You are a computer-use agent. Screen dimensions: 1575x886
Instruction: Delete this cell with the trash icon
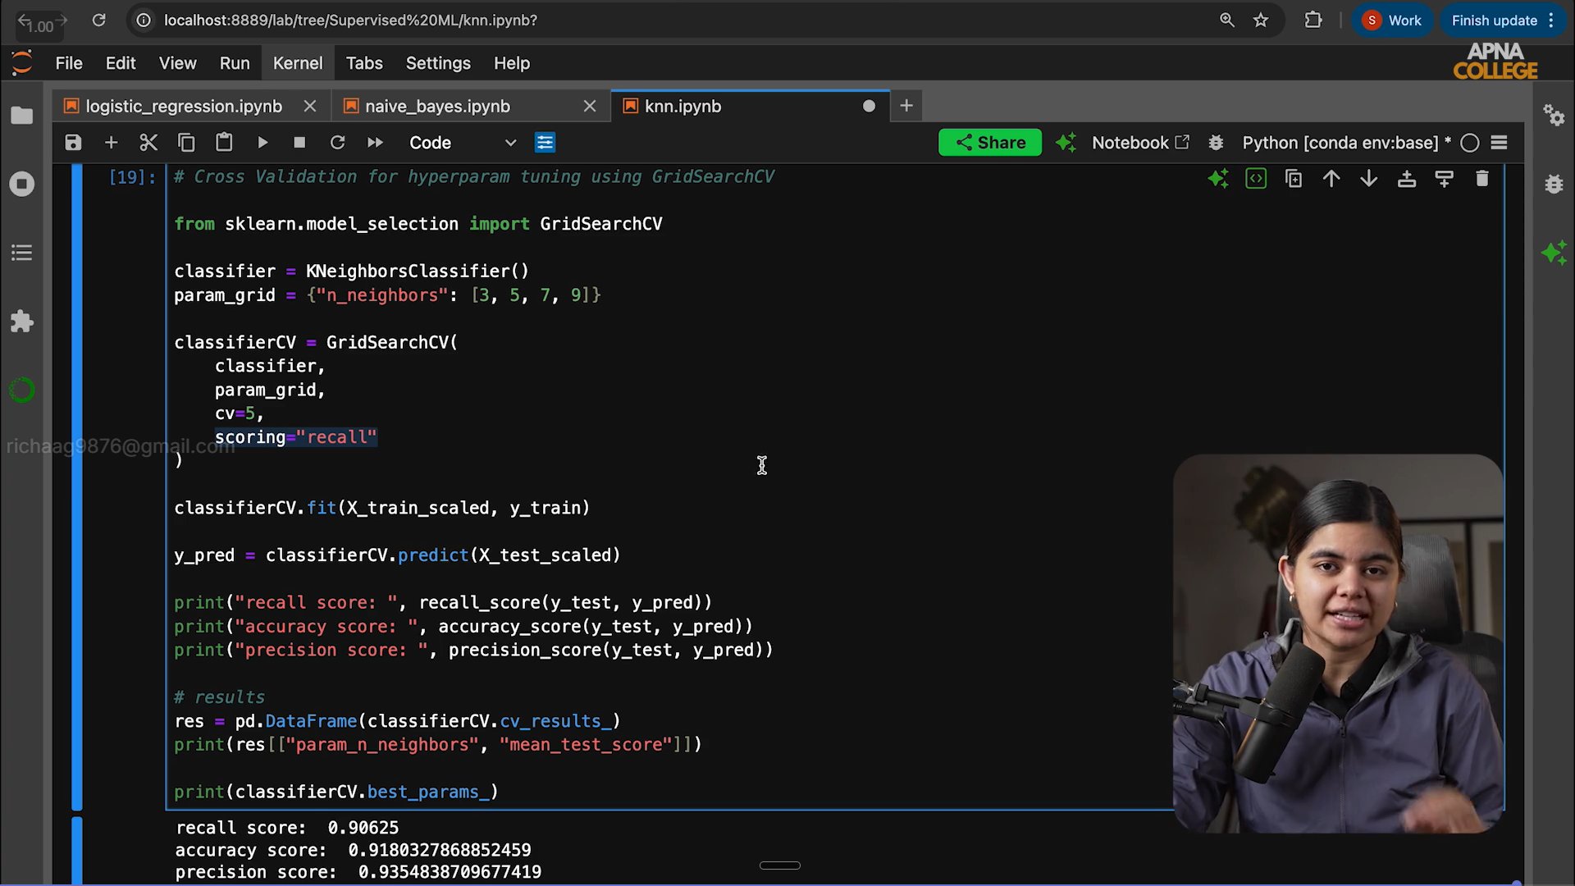(1481, 179)
